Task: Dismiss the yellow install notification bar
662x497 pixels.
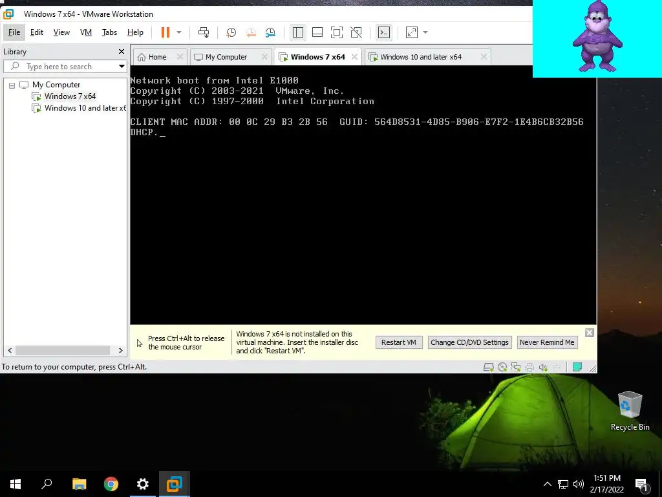Action: click(x=590, y=333)
